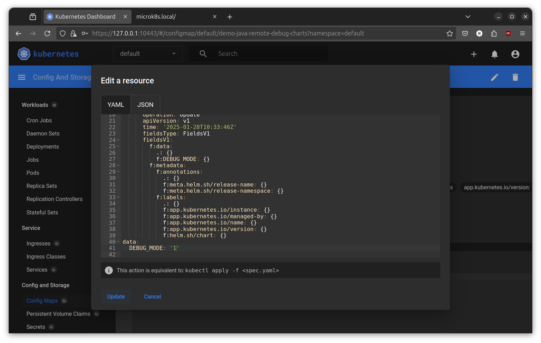
Task: Click the Workloads section heading
Action: (35, 105)
